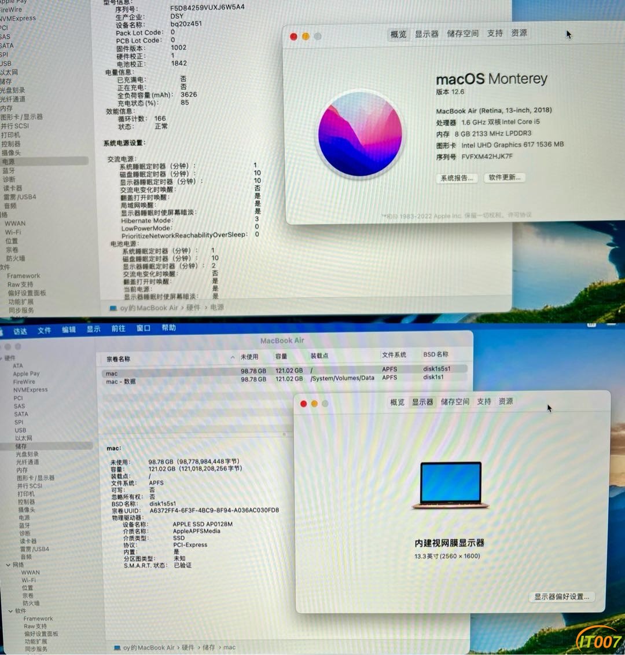This screenshot has height=655, width=625.
Task: Open 支持 tab in macOS Monterey window
Action: [495, 34]
